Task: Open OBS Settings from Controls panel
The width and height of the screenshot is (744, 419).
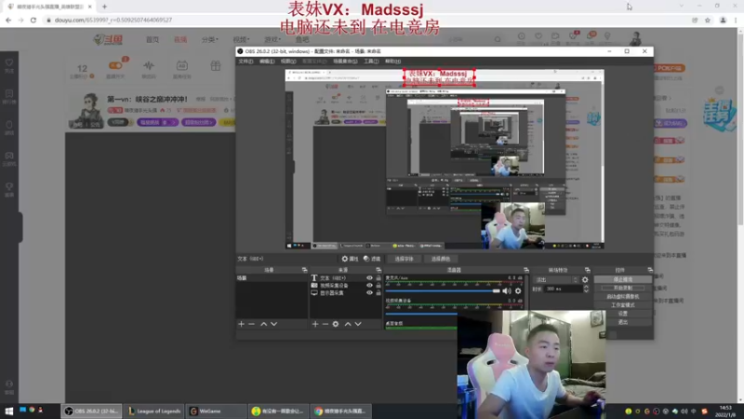Action: click(x=623, y=314)
